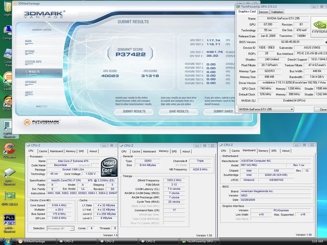Open the setfsb Shortcut desktop icon
This screenshot has width=327, height=245.
coord(9,223)
